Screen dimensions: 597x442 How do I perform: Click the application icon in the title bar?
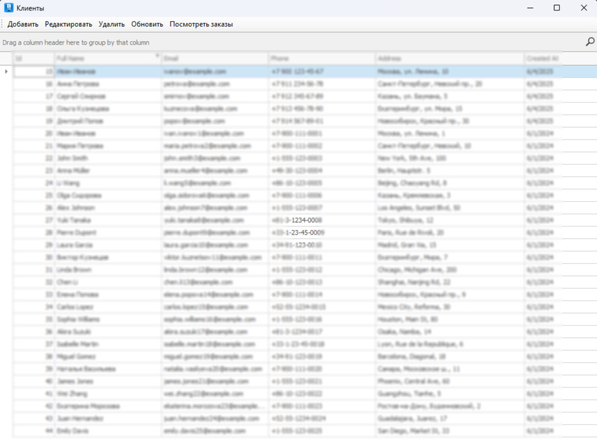(8, 8)
